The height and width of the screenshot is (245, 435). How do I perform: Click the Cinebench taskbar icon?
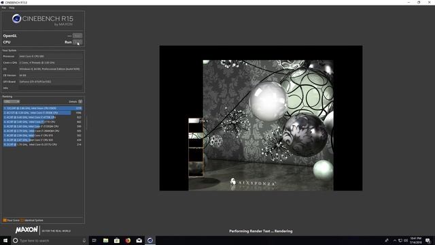(150, 240)
